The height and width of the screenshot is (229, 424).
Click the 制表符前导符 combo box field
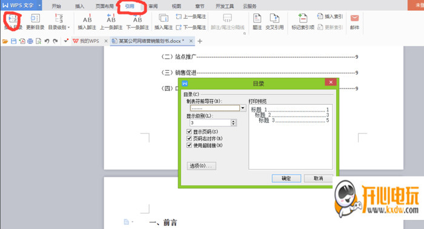click(215, 108)
